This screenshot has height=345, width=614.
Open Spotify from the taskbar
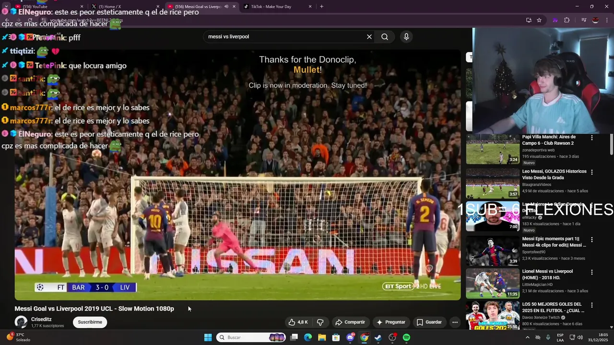(x=406, y=337)
